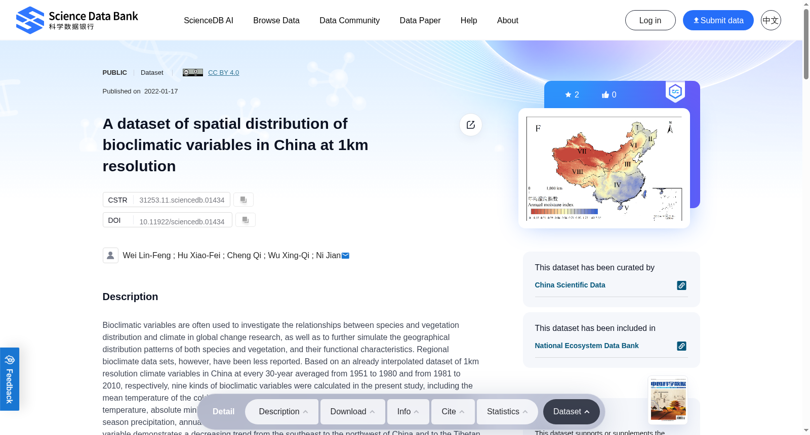
Task: Click the PUBLIC status label
Action: click(x=115, y=72)
